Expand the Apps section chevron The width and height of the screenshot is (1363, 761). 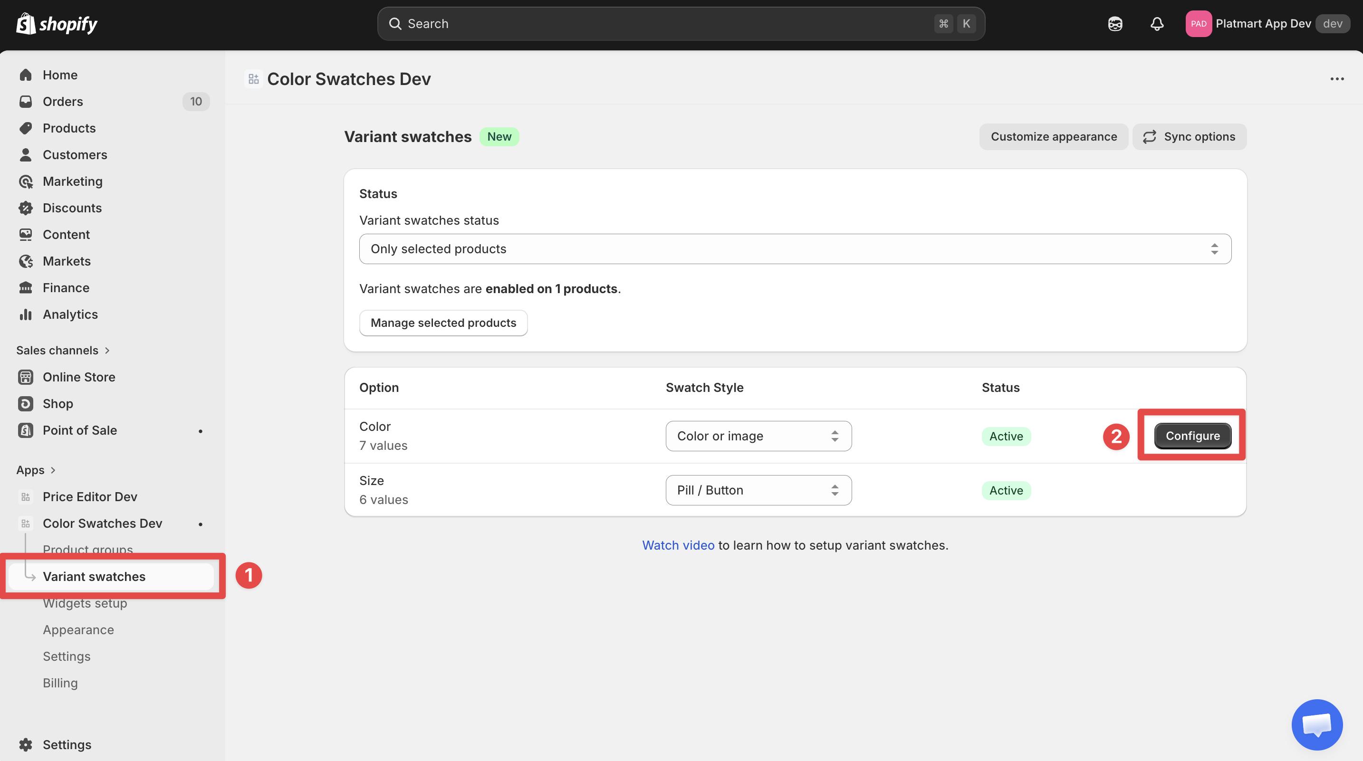tap(53, 470)
